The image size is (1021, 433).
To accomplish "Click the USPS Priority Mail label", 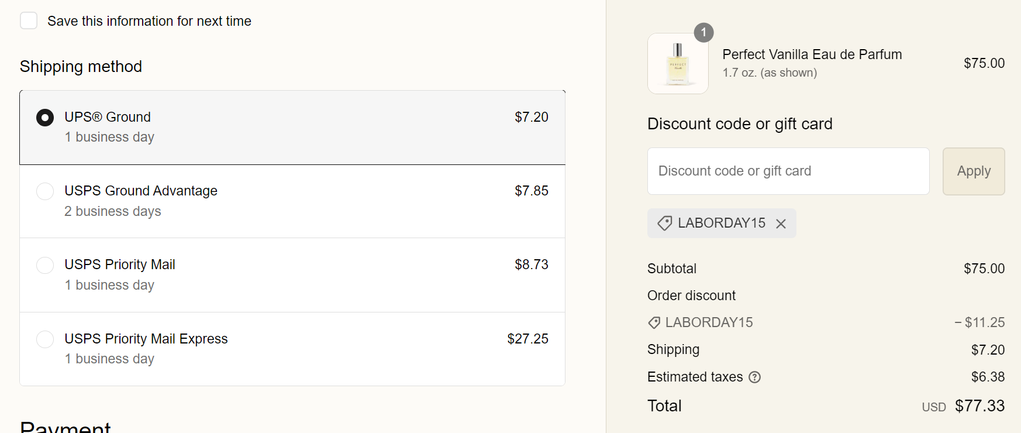I will [x=120, y=264].
